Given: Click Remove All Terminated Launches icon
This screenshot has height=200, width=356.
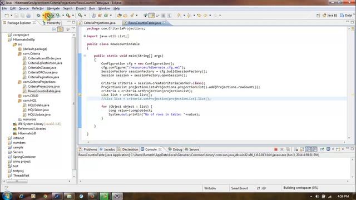Looking at the screenshot, I should coord(288,149).
